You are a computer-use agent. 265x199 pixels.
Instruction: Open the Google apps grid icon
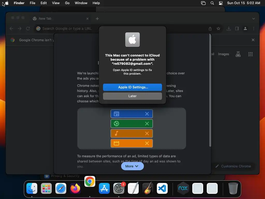(251, 54)
